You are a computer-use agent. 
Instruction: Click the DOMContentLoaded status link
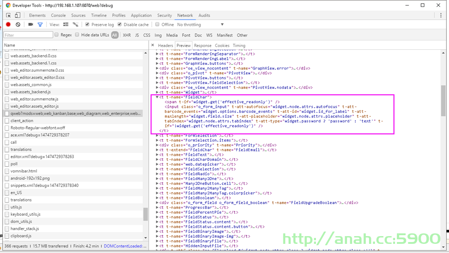click(x=125, y=246)
